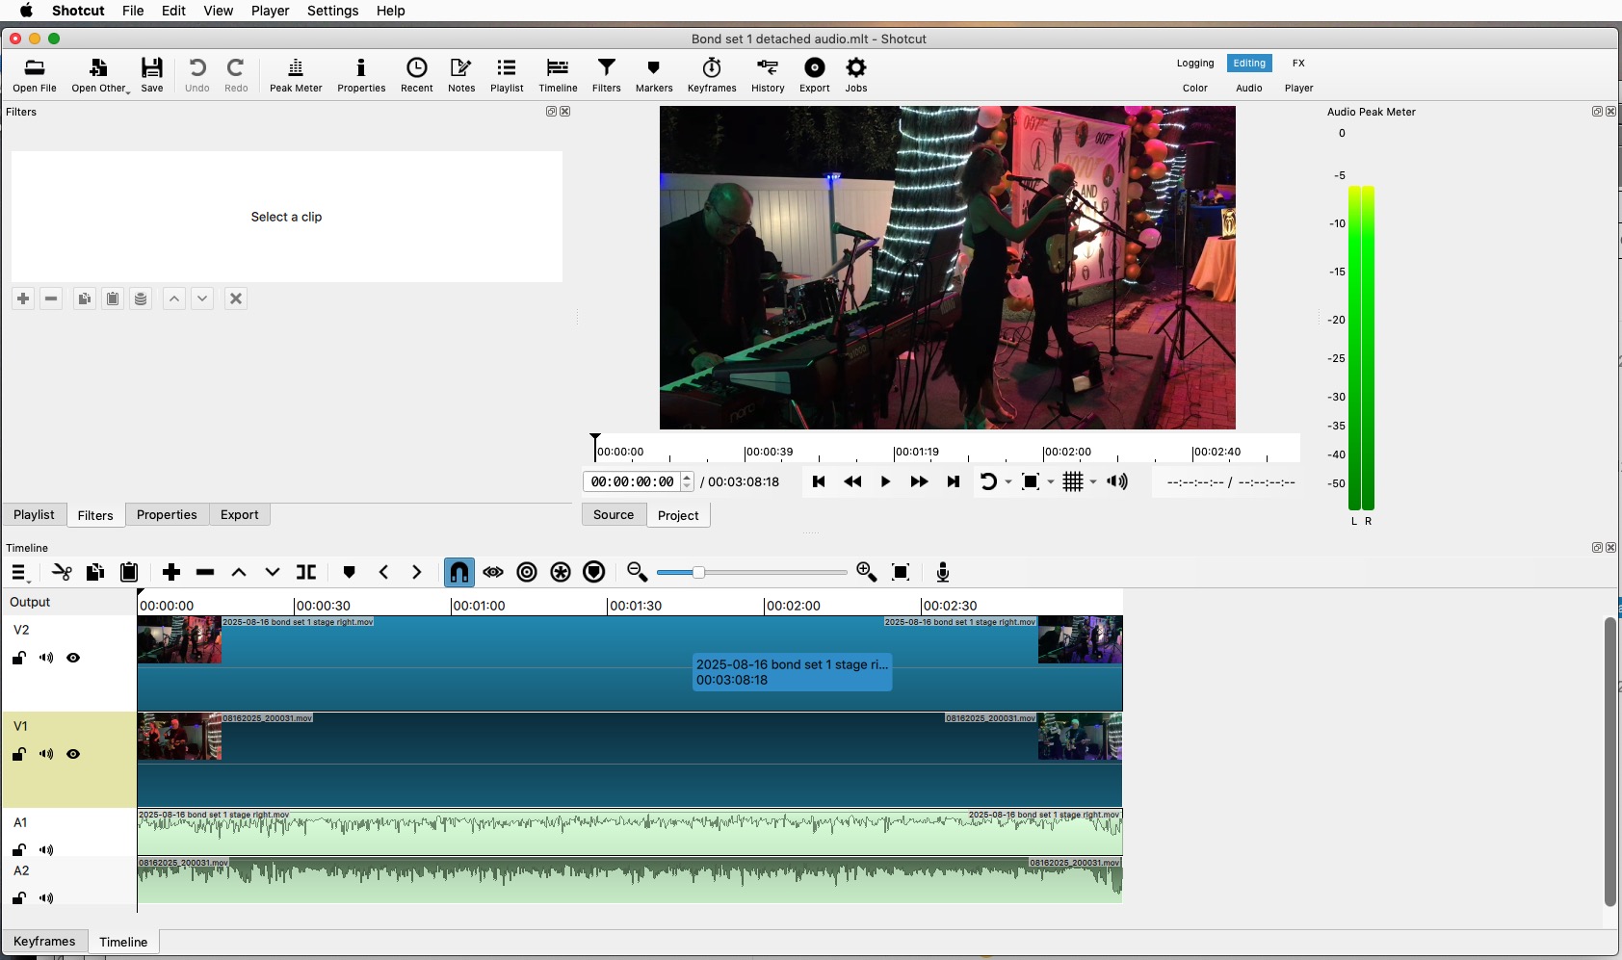
Task: Ripple delete with minus in timeline toolbar
Action: click(205, 572)
